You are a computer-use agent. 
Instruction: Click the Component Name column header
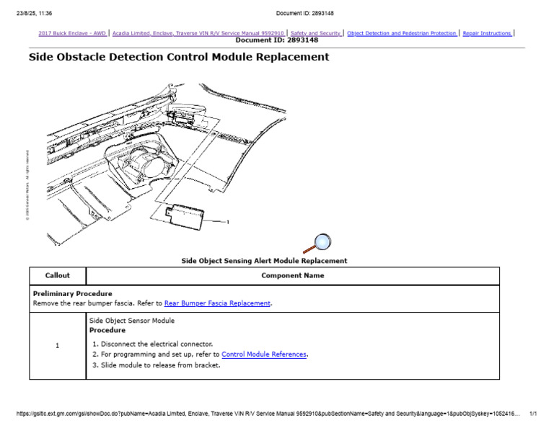(293, 275)
